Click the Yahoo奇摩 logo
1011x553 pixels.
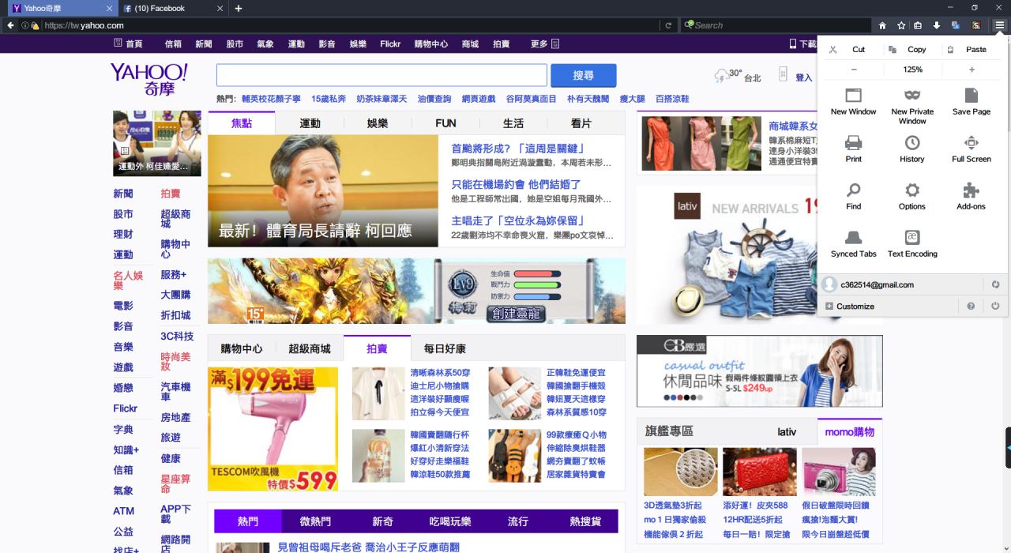tap(149, 79)
